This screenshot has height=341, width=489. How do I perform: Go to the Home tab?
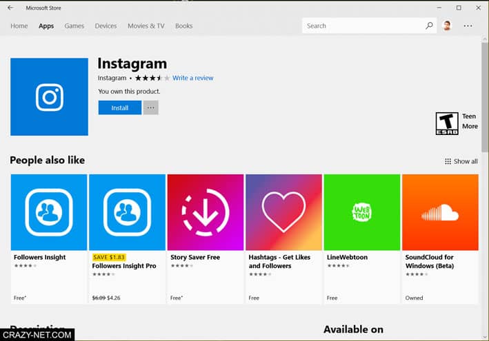coord(19,26)
